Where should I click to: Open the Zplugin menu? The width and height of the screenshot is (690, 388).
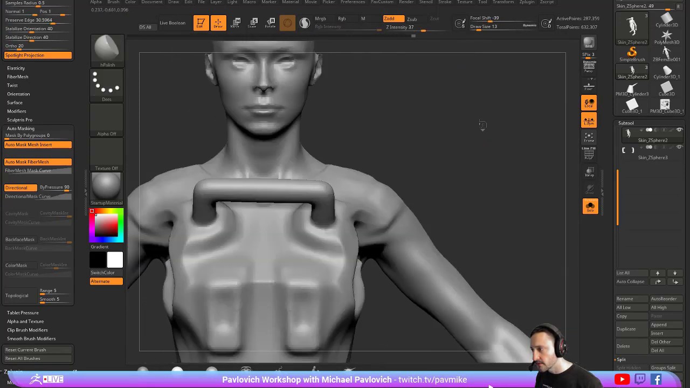[x=527, y=2]
